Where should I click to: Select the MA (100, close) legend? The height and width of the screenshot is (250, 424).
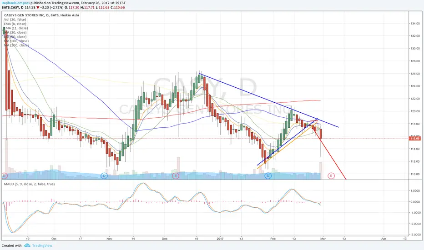click(16, 41)
